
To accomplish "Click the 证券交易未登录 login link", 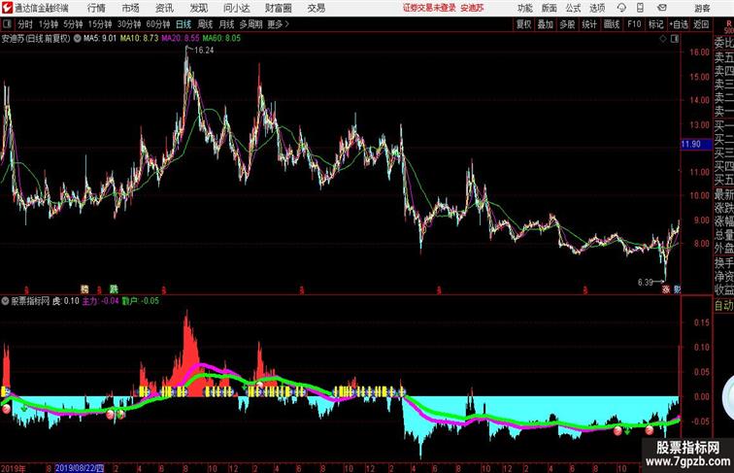I will point(429,8).
